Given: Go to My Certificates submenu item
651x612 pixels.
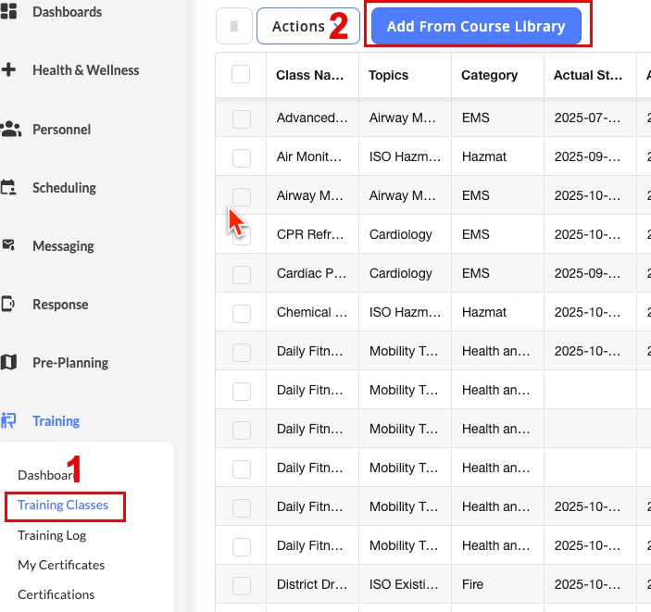Looking at the screenshot, I should (61, 565).
